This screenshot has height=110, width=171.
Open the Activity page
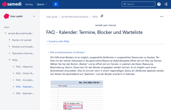click(x=29, y=4)
